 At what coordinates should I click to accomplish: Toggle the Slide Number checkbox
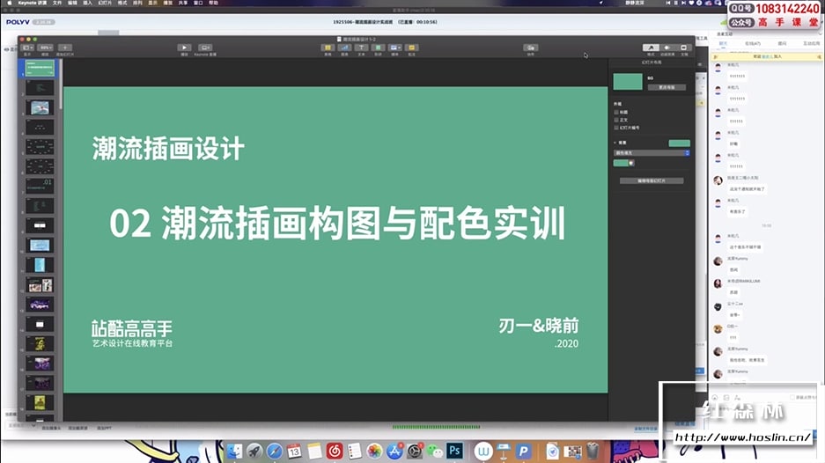point(616,128)
